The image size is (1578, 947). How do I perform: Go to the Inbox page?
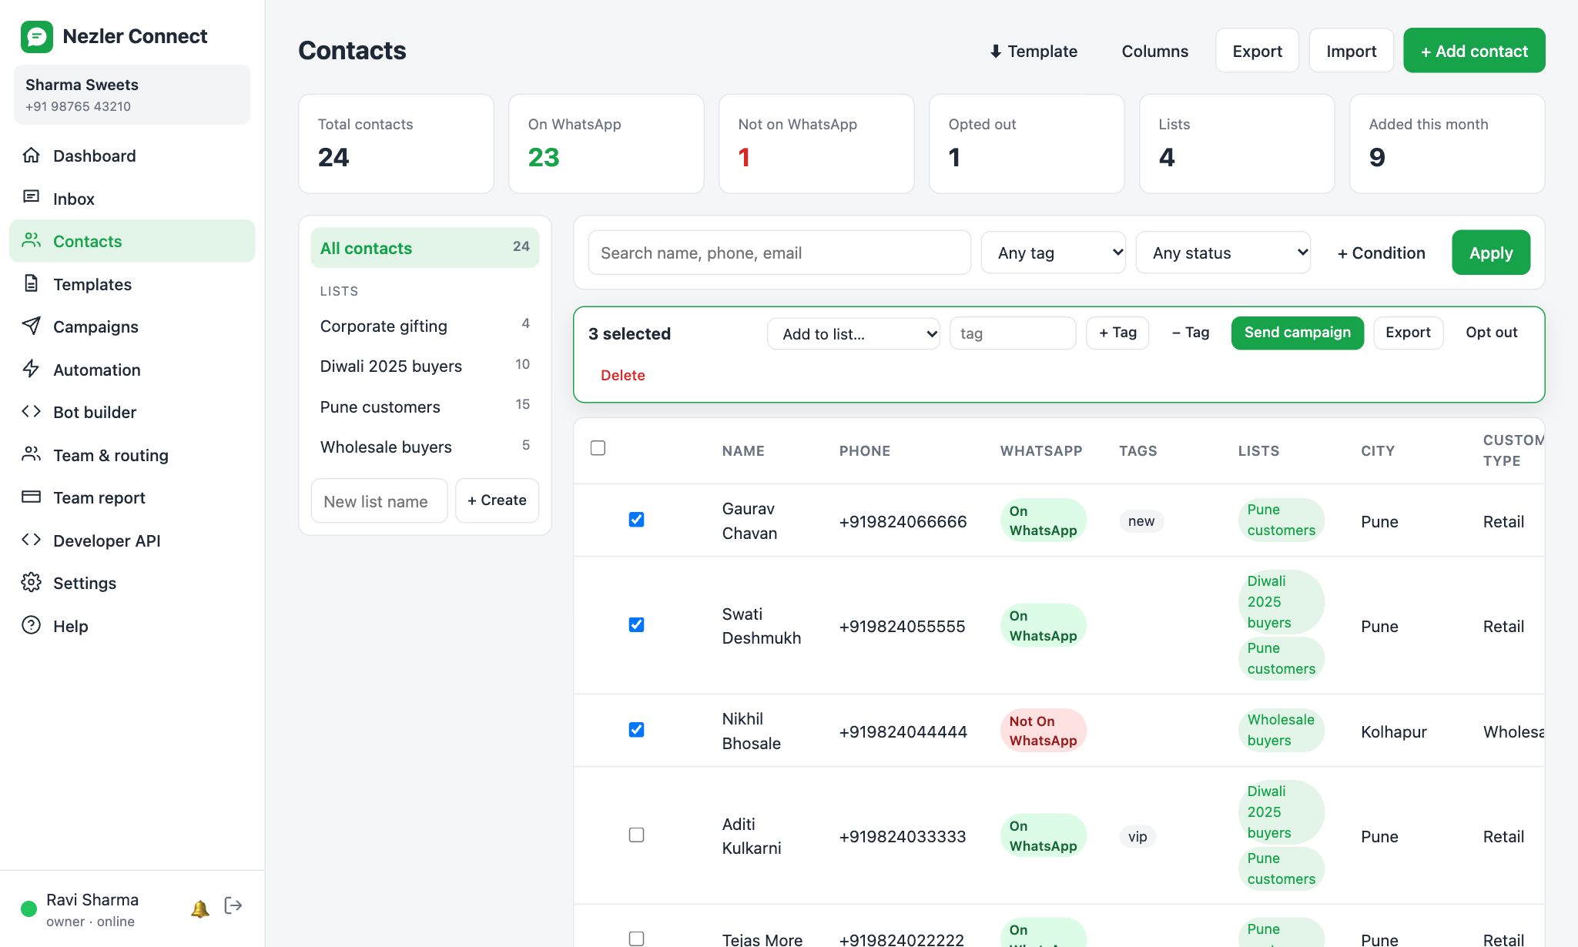tap(132, 199)
